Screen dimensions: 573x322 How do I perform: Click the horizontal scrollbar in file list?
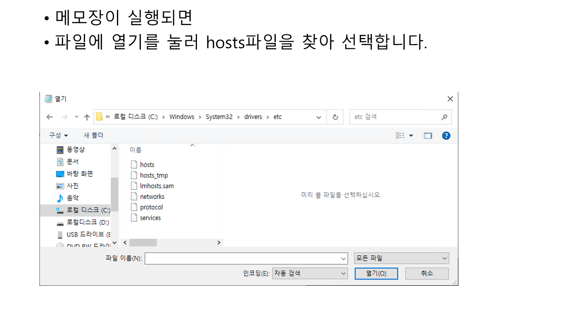143,242
